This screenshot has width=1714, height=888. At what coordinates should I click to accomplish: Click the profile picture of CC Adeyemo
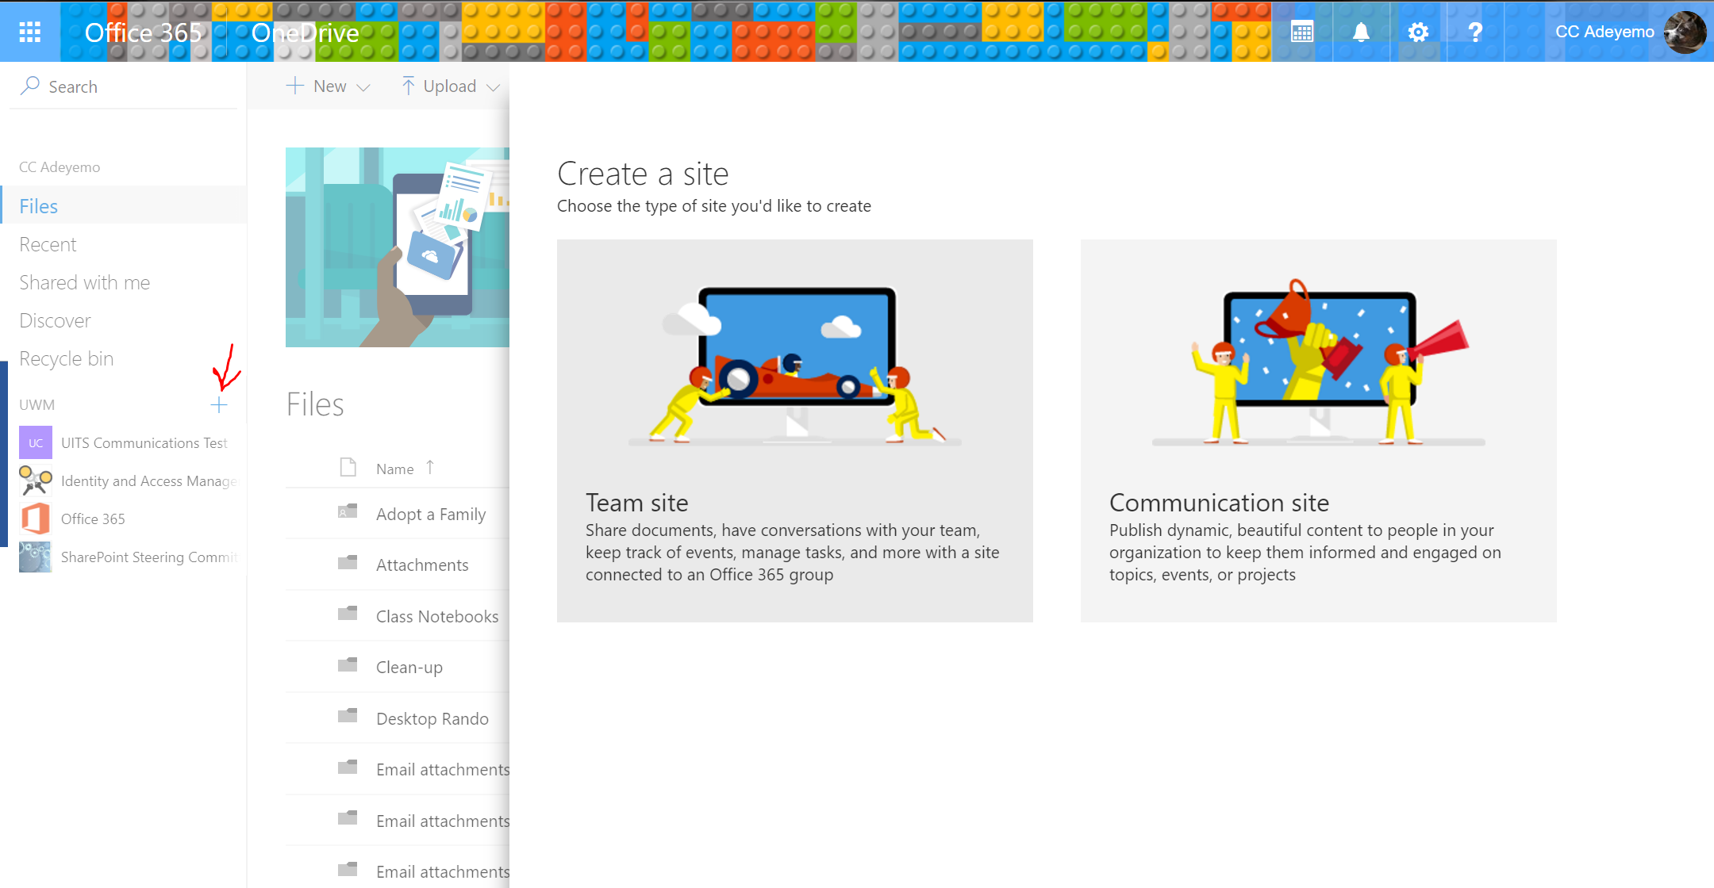point(1684,32)
